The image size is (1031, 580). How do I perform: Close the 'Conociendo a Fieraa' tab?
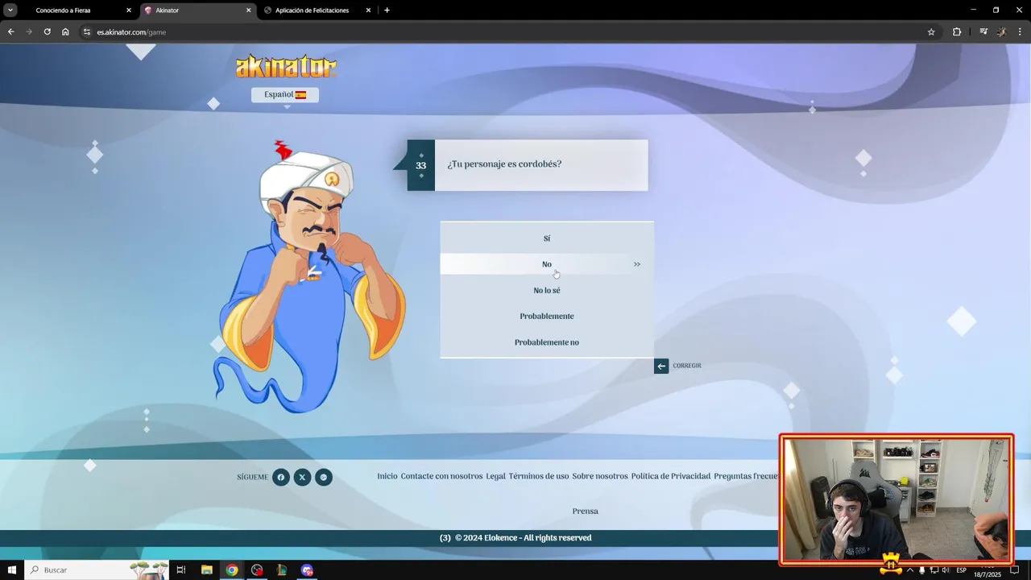[129, 10]
